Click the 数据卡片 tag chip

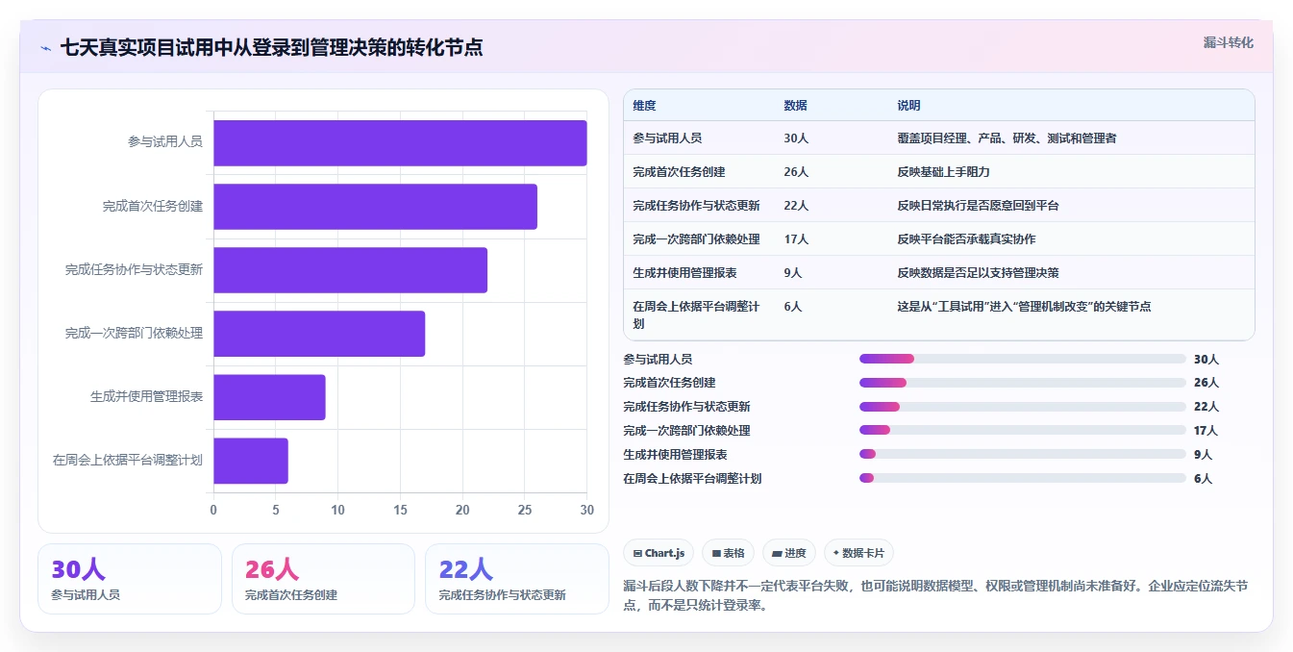coord(858,553)
